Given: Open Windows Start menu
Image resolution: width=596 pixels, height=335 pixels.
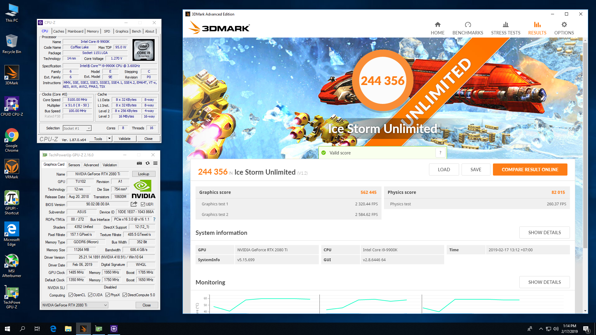Looking at the screenshot, I should coord(7,329).
